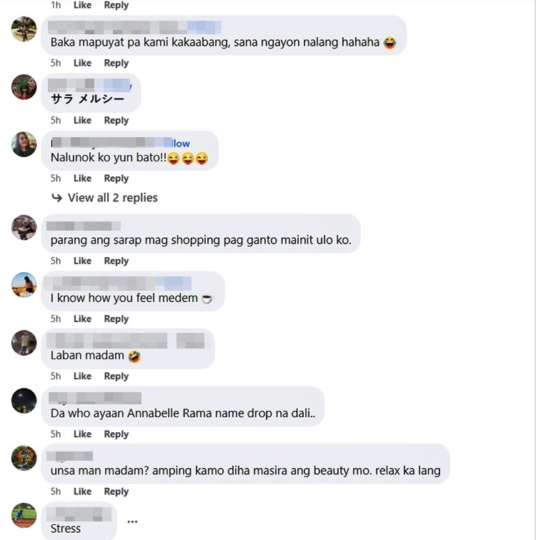Screen dimensions: 536x540
Task: Click avatar beside 'parang ang sarap mag shopping' comment
Action: [24, 227]
